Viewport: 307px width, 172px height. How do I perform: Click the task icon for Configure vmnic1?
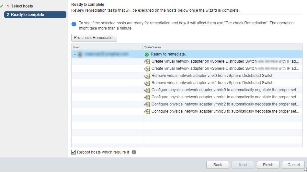tap(147, 97)
